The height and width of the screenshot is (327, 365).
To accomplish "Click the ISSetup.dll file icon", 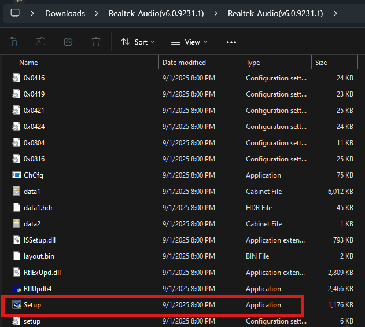I will tap(17, 240).
